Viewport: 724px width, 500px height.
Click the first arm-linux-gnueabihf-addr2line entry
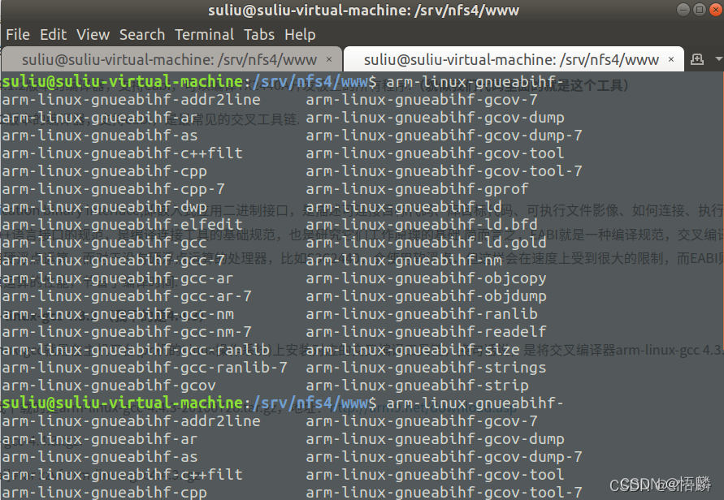(131, 100)
